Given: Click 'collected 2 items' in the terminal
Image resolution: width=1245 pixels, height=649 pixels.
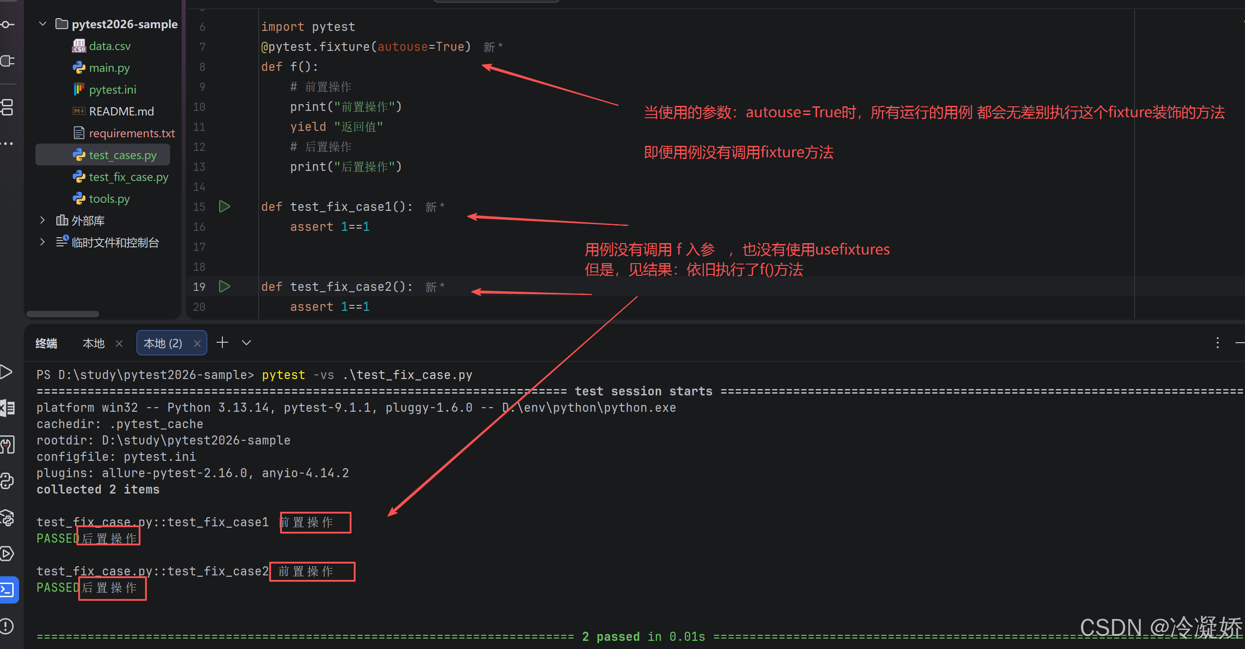Looking at the screenshot, I should (x=98, y=489).
